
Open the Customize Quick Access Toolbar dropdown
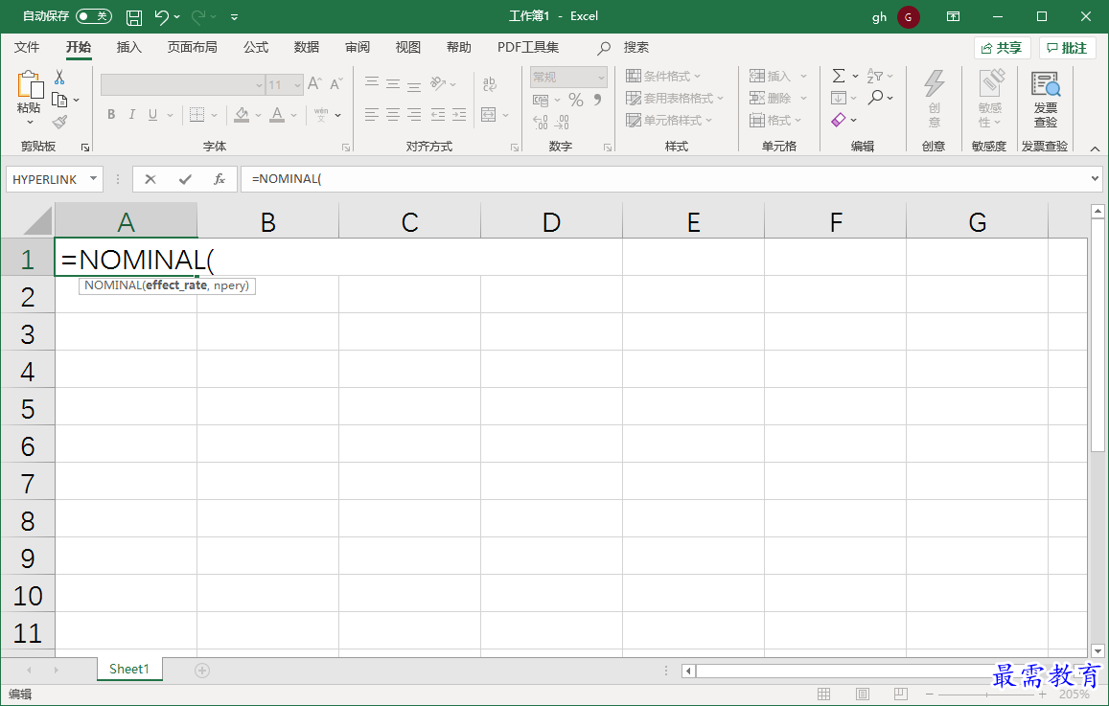click(234, 17)
